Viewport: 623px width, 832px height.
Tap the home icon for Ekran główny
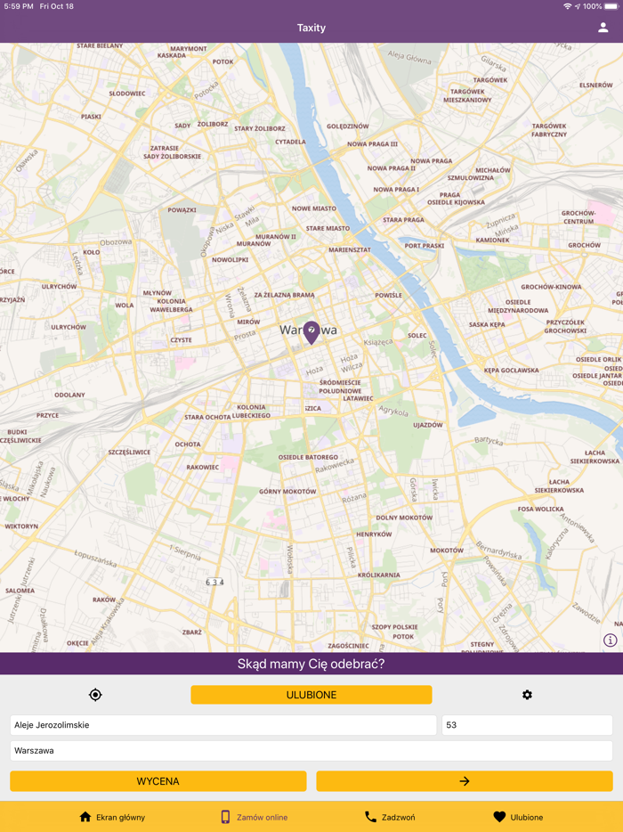(x=85, y=817)
